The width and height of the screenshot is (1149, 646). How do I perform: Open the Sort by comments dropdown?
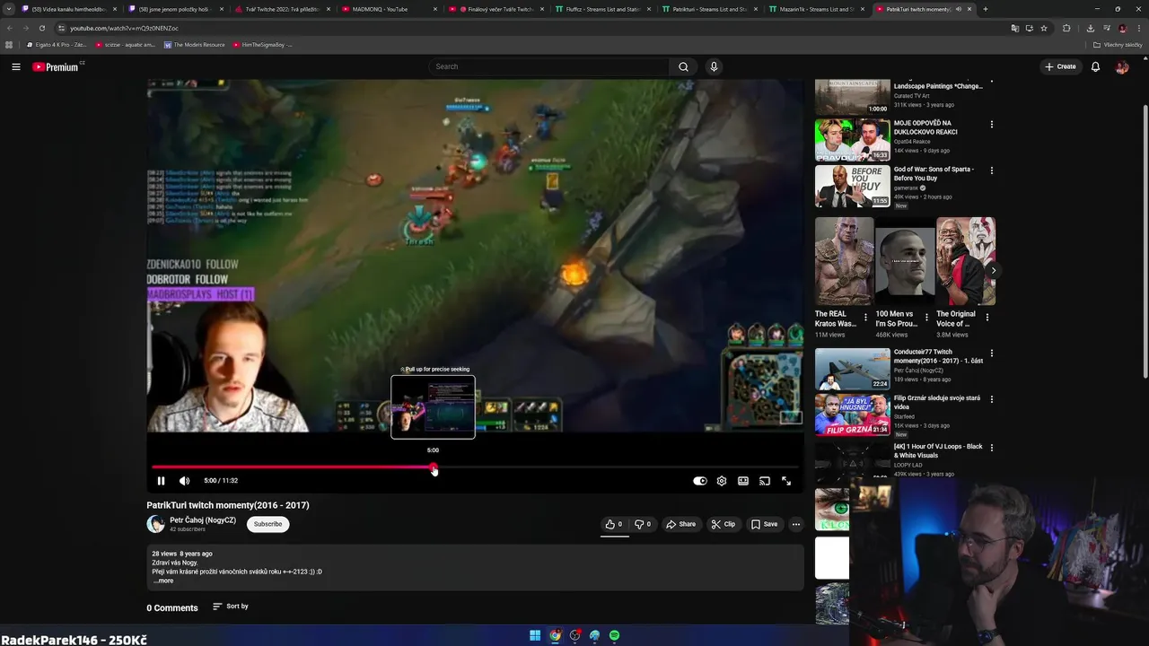coord(231,607)
